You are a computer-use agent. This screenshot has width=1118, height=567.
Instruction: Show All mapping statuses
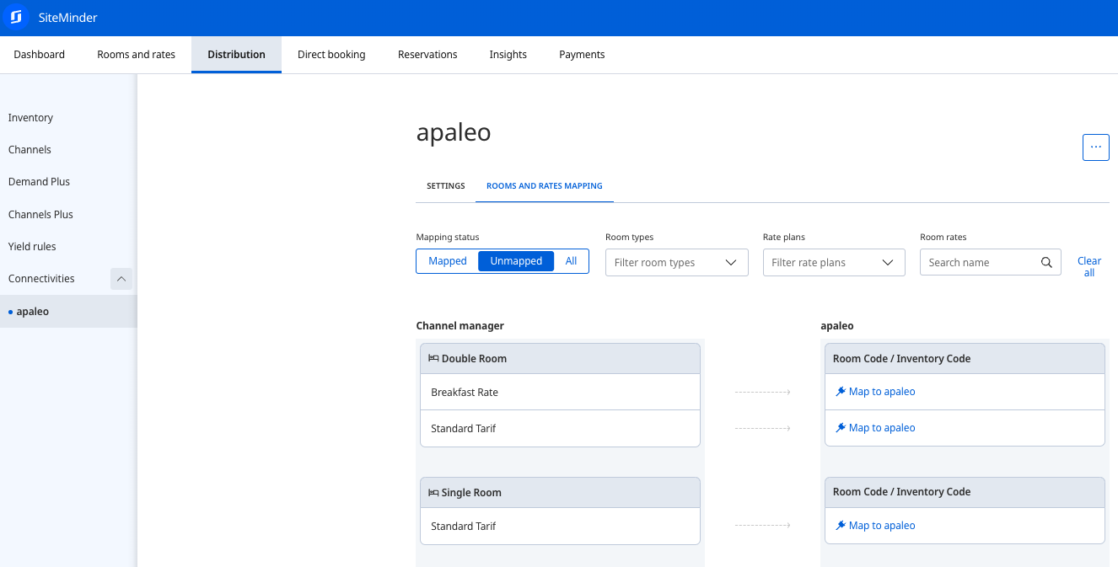[x=571, y=261]
